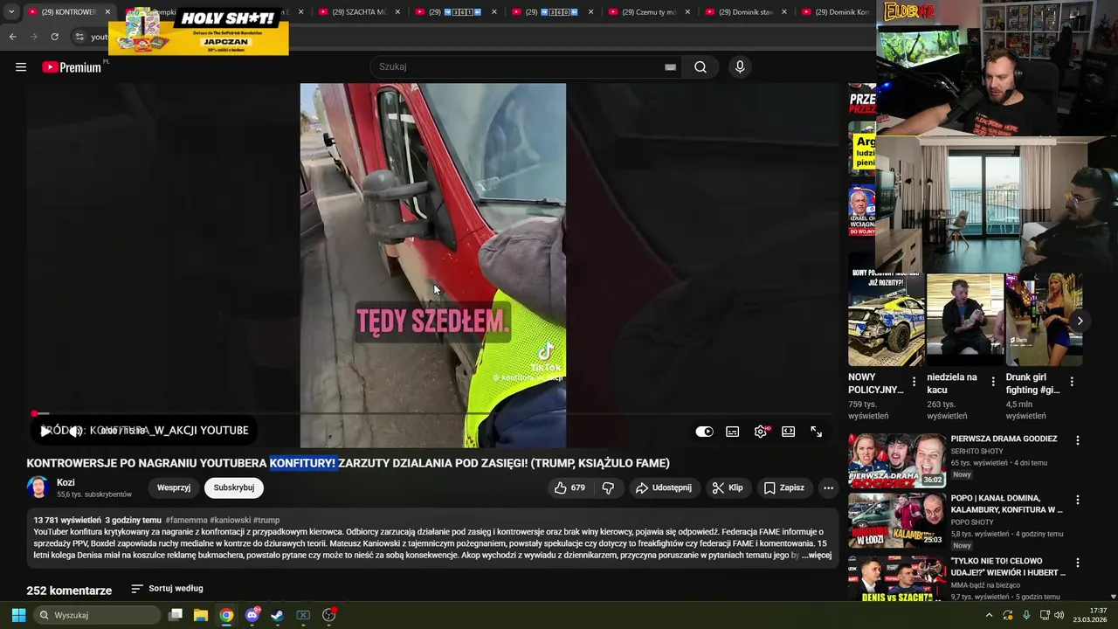Open menu for PIERWSZA DRAMA GOODIEZ video
Screen dimensions: 1118x629
coord(1078,440)
